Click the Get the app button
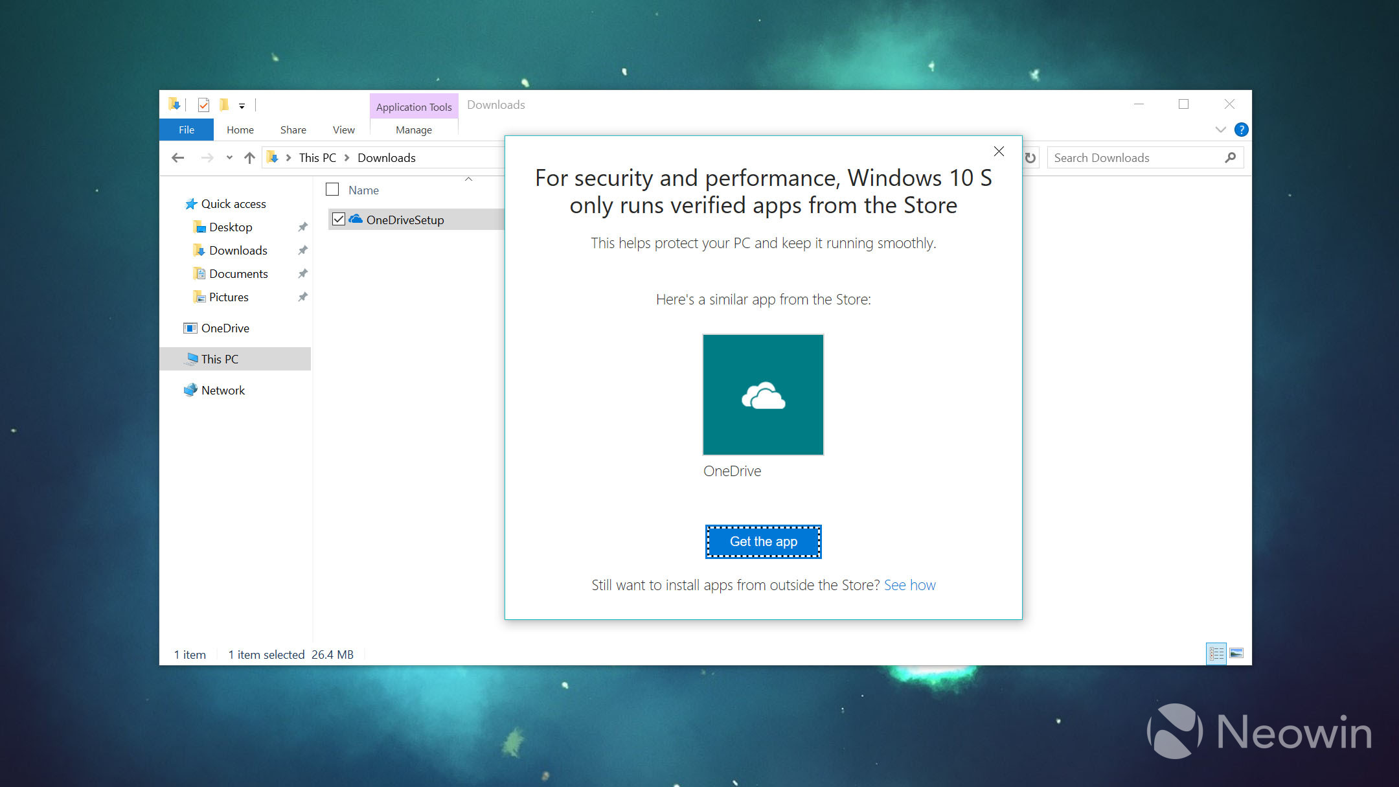1399x787 pixels. [763, 542]
